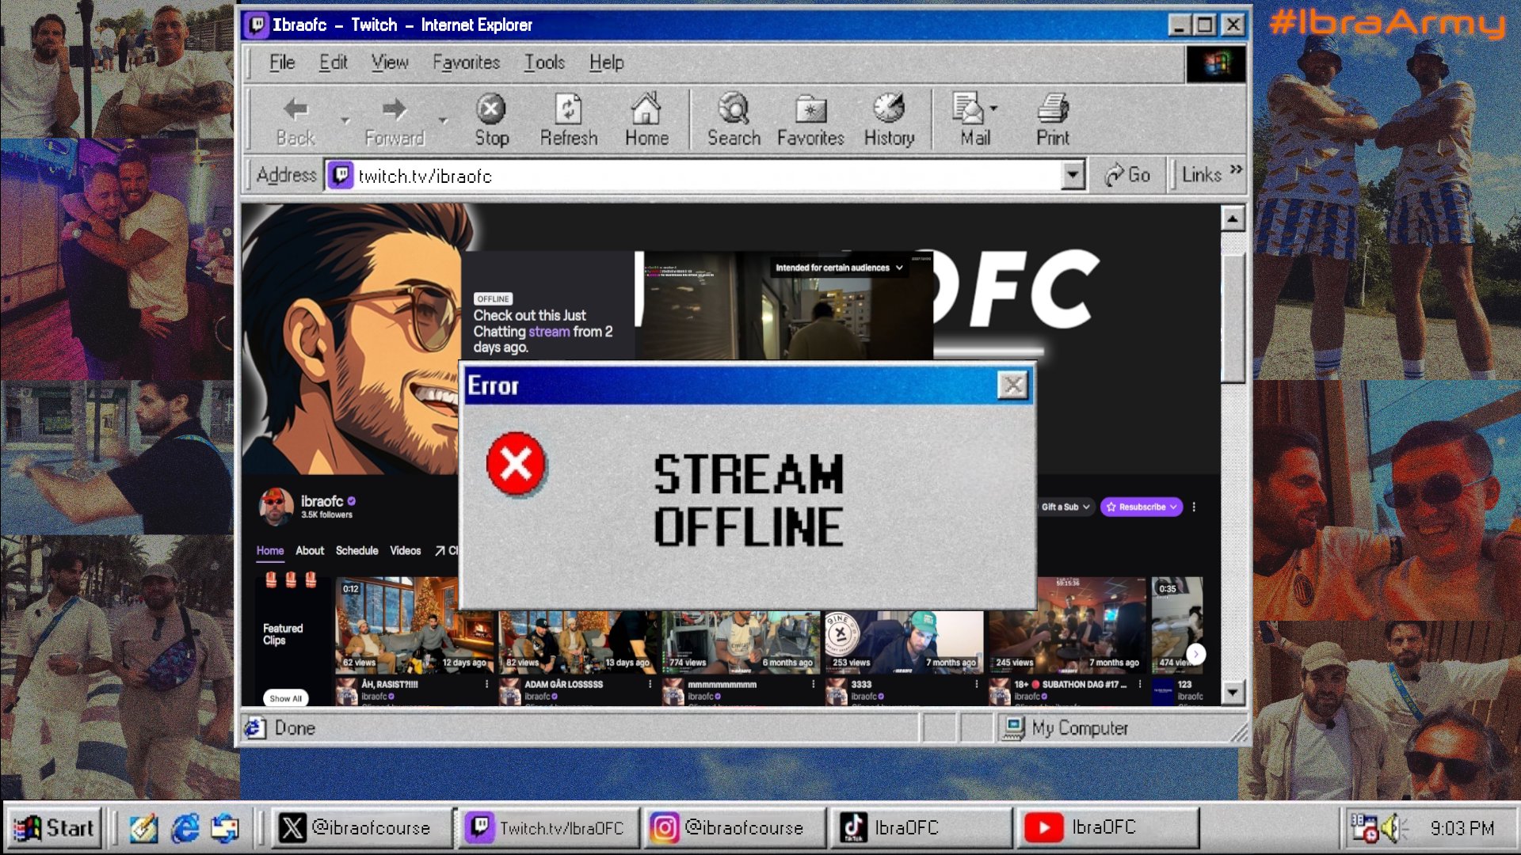
Task: Switch to the About tab
Action: [x=310, y=550]
